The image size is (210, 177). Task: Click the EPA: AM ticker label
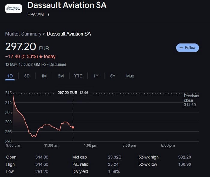(36, 14)
